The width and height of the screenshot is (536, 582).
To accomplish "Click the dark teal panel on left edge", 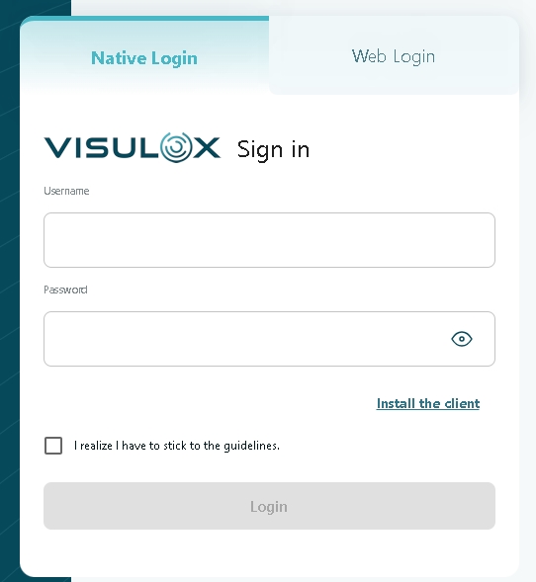I will 10,291.
